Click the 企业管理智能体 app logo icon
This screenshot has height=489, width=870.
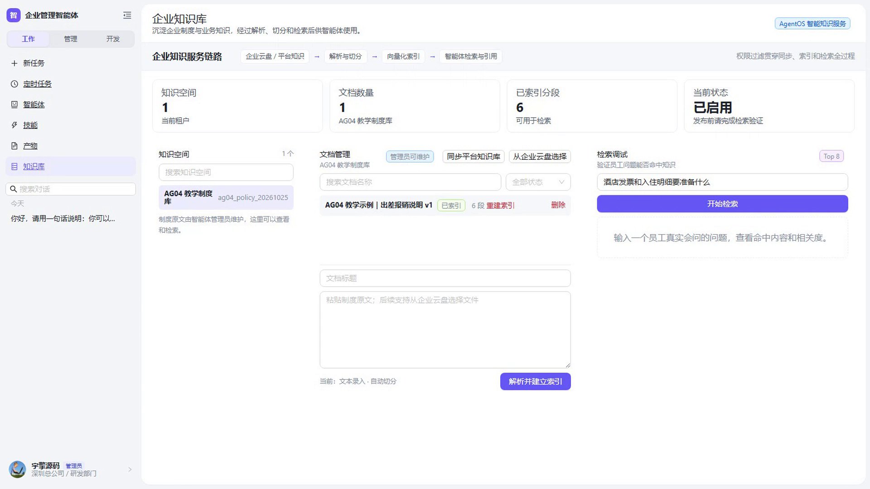click(x=14, y=15)
